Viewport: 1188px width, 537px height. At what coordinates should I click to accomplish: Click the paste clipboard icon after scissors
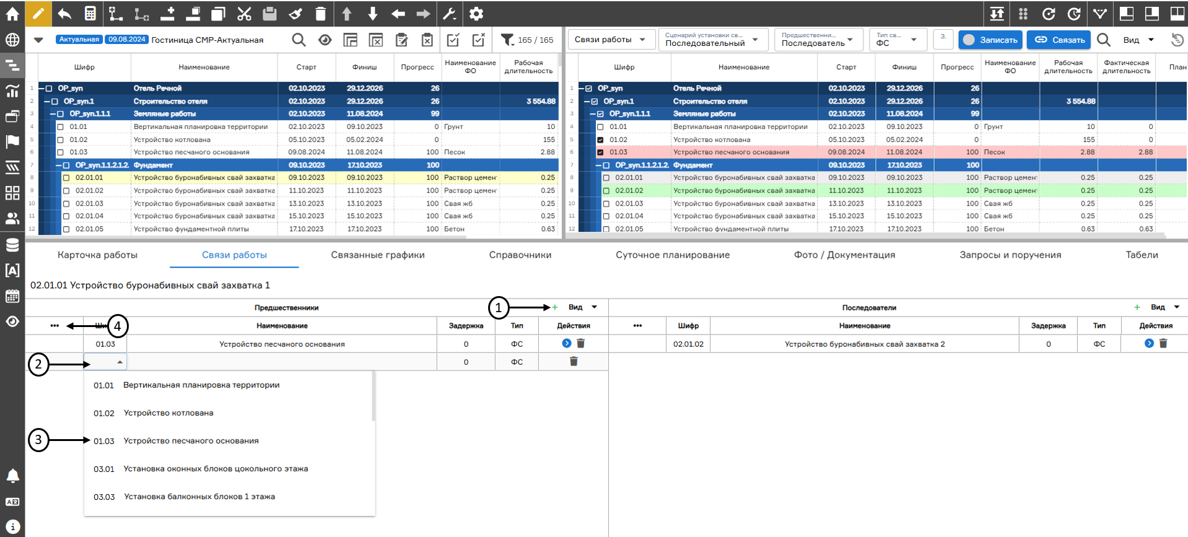click(x=269, y=13)
